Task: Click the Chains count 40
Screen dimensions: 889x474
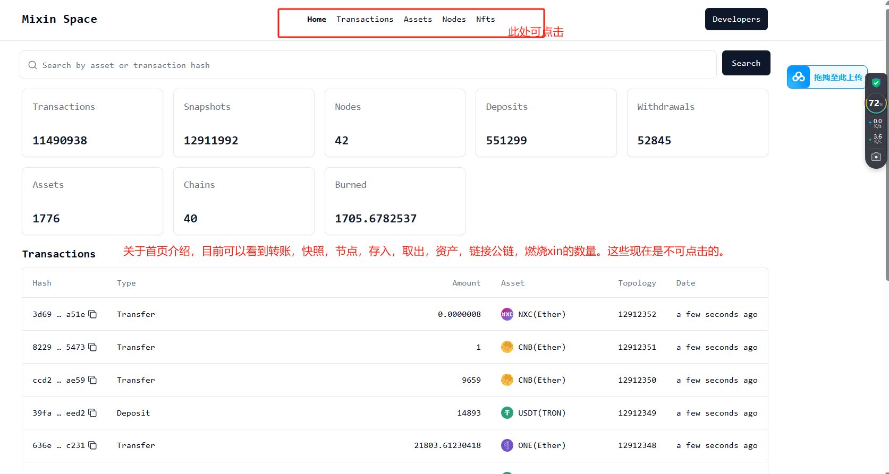Action: click(190, 219)
